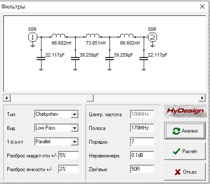The image size is (210, 184).
Task: Click the right scrollbar arrow
Action: [202, 98]
